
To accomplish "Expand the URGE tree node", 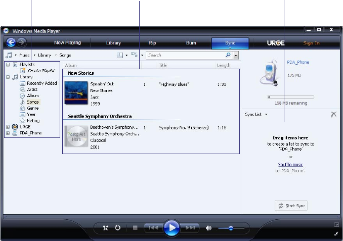I will 8,127.
